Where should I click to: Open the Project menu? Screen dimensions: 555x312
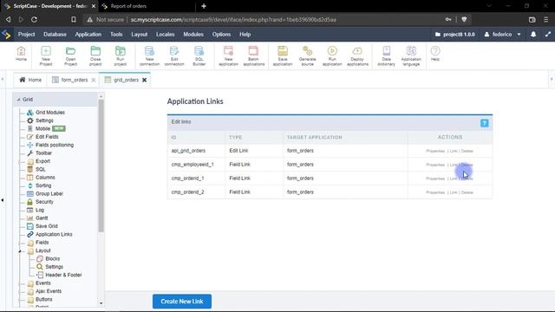26,35
